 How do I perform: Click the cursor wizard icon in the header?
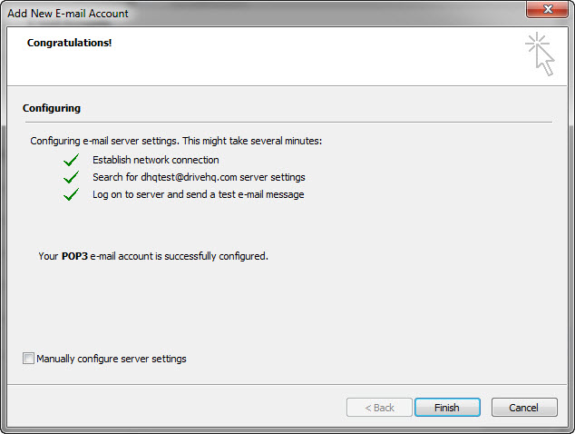click(x=539, y=54)
